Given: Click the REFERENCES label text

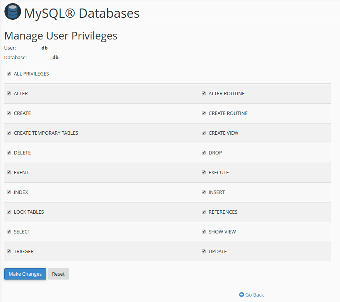Looking at the screenshot, I should [x=223, y=212].
